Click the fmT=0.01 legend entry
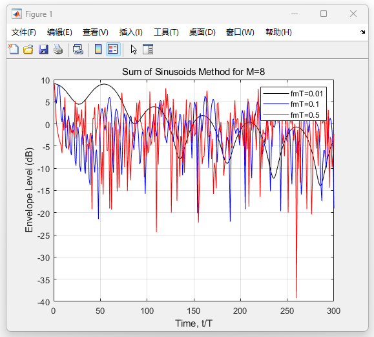 click(x=293, y=94)
